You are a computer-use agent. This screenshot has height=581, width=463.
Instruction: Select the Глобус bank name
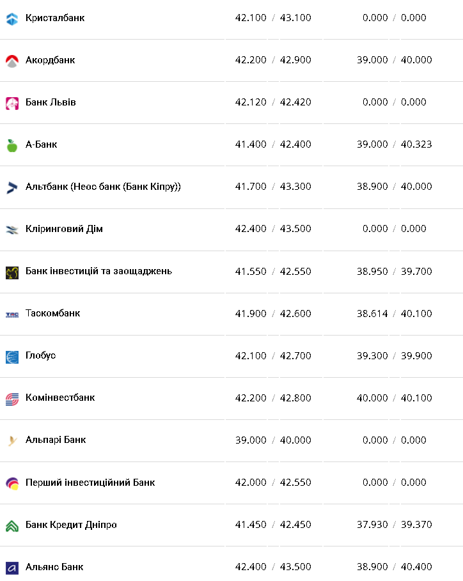(x=40, y=355)
